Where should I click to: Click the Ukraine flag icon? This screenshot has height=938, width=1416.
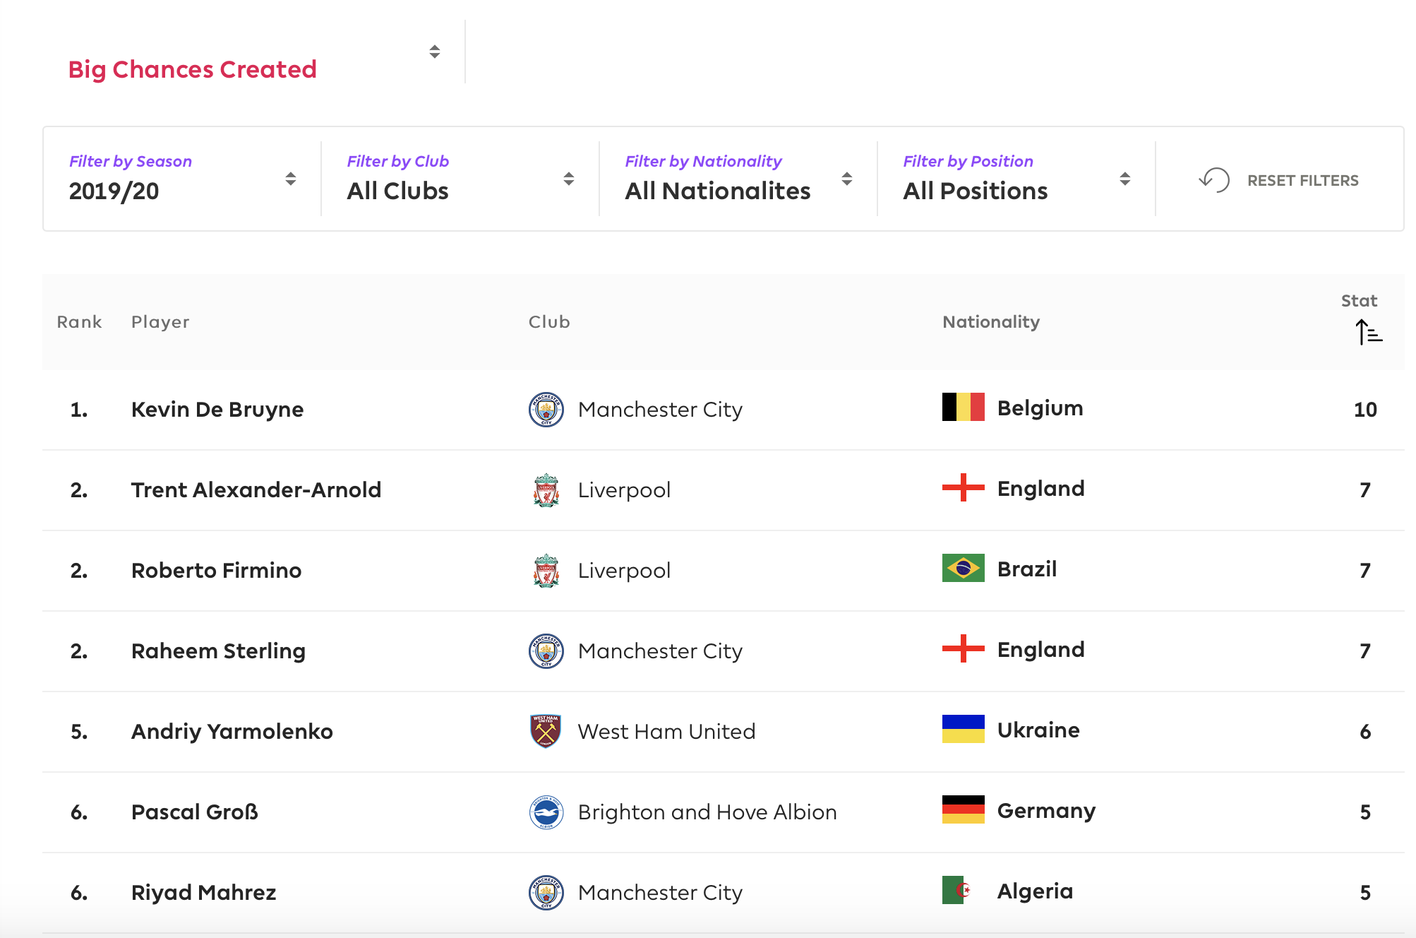tap(963, 730)
